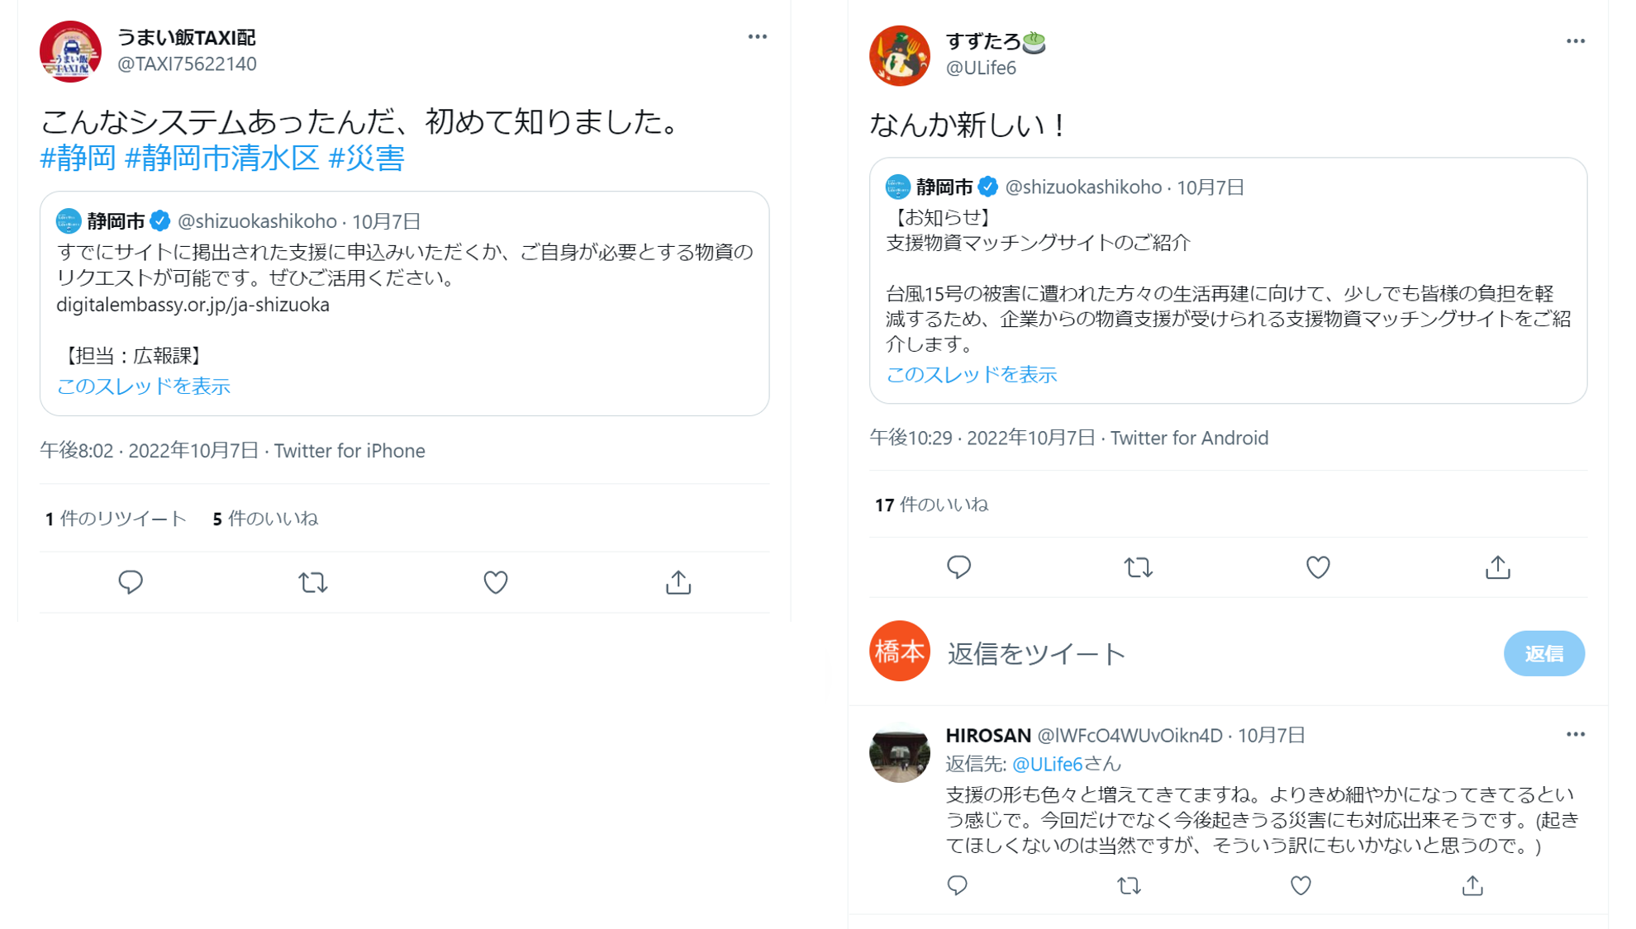Click the reply icon on うまい飯TAXI配's tweet
The height and width of the screenshot is (929, 1636).
(x=131, y=582)
